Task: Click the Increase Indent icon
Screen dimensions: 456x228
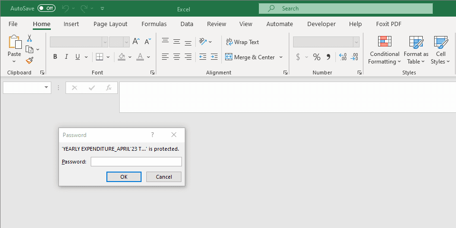Action: [214, 57]
